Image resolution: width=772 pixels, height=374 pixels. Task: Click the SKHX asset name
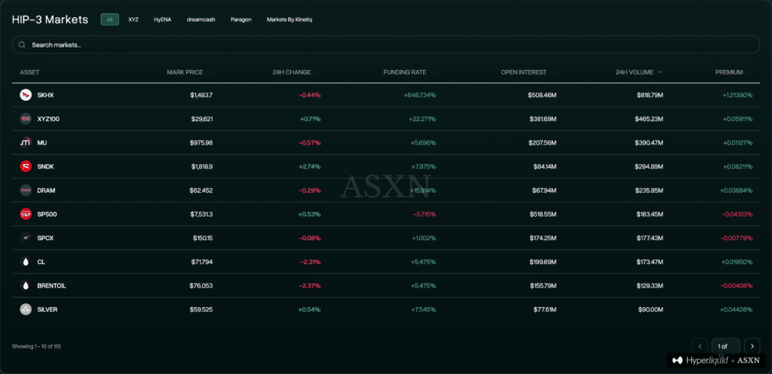(45, 95)
